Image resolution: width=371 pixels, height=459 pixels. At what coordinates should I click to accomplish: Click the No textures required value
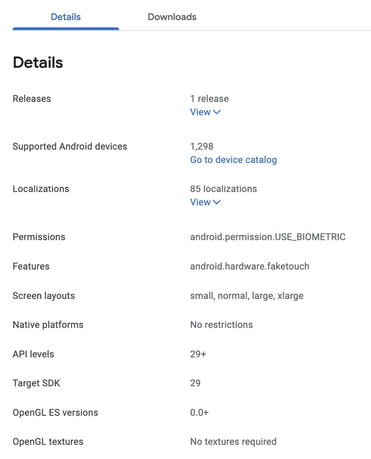233,442
